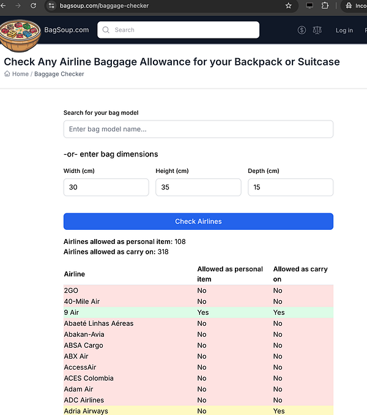Click the browser forward arrow

pos(18,6)
